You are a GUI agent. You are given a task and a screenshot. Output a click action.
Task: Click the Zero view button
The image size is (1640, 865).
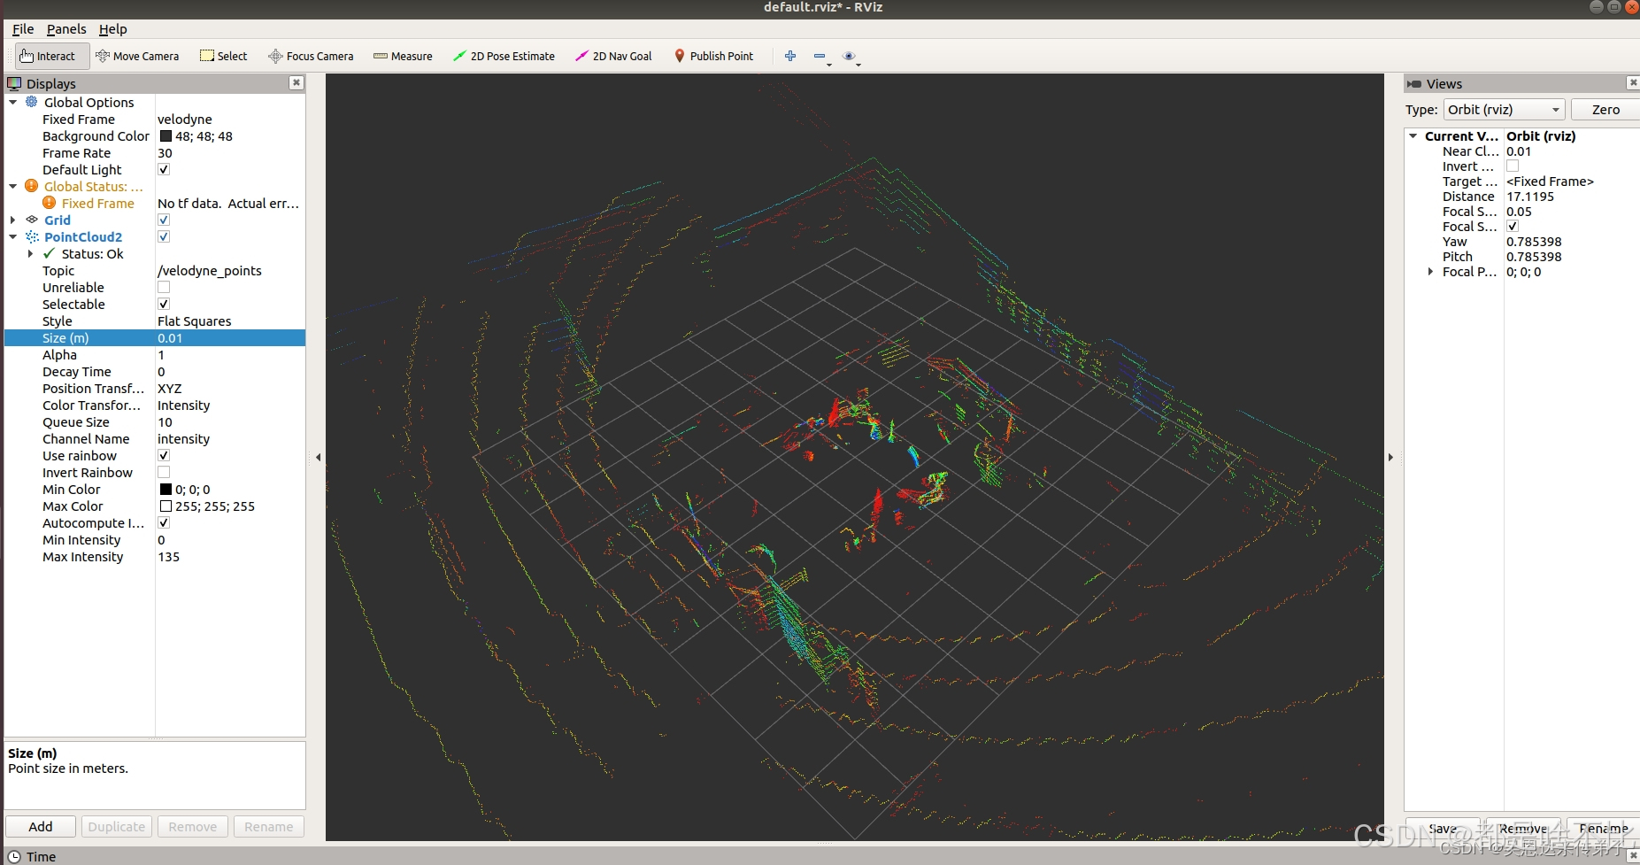tap(1605, 110)
